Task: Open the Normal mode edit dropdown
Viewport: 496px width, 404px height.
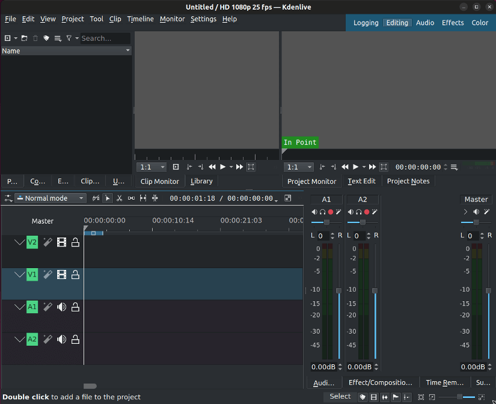Action: coord(51,198)
